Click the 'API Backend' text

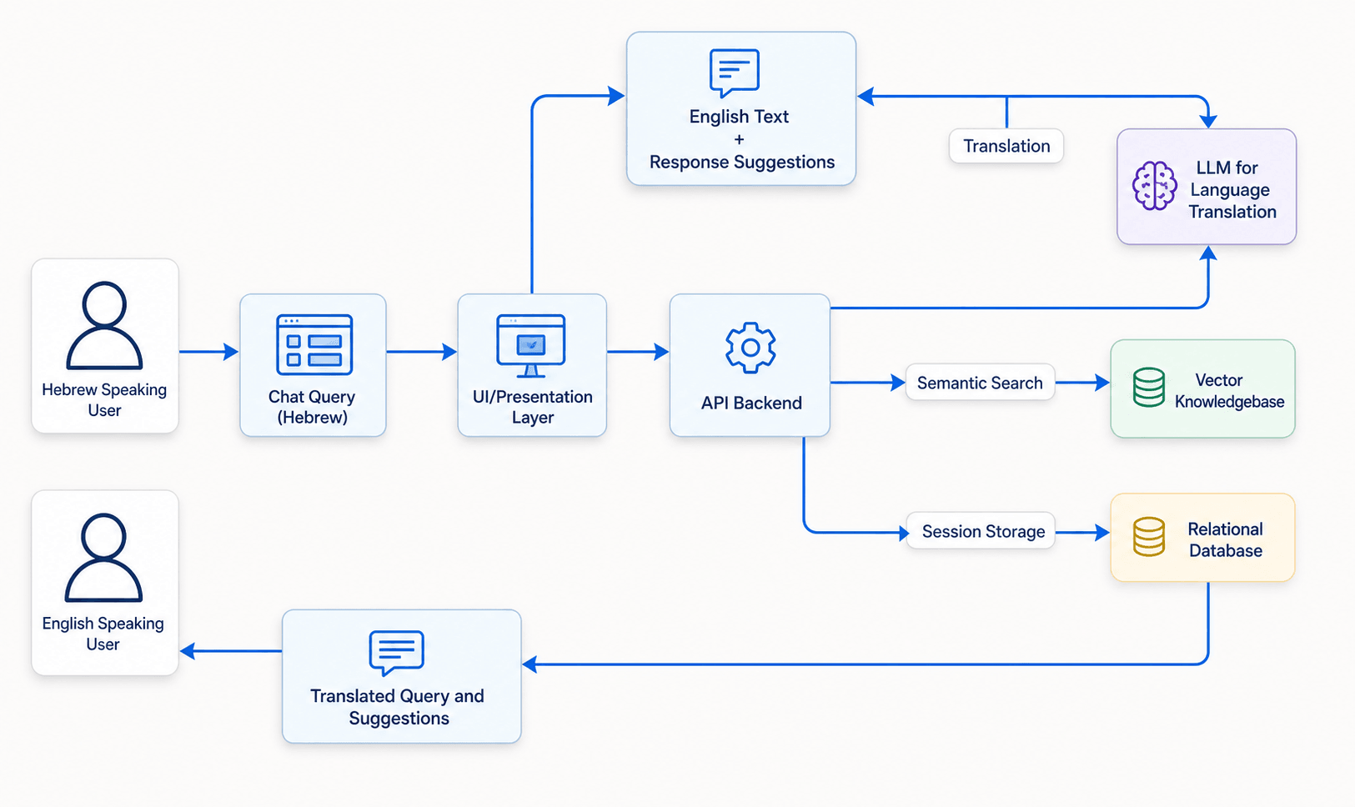[x=751, y=403]
